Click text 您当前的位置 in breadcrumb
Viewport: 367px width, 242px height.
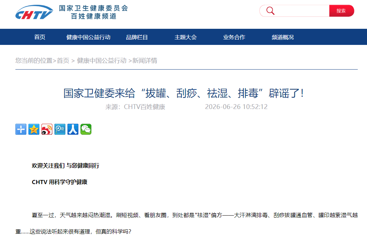click(34, 61)
